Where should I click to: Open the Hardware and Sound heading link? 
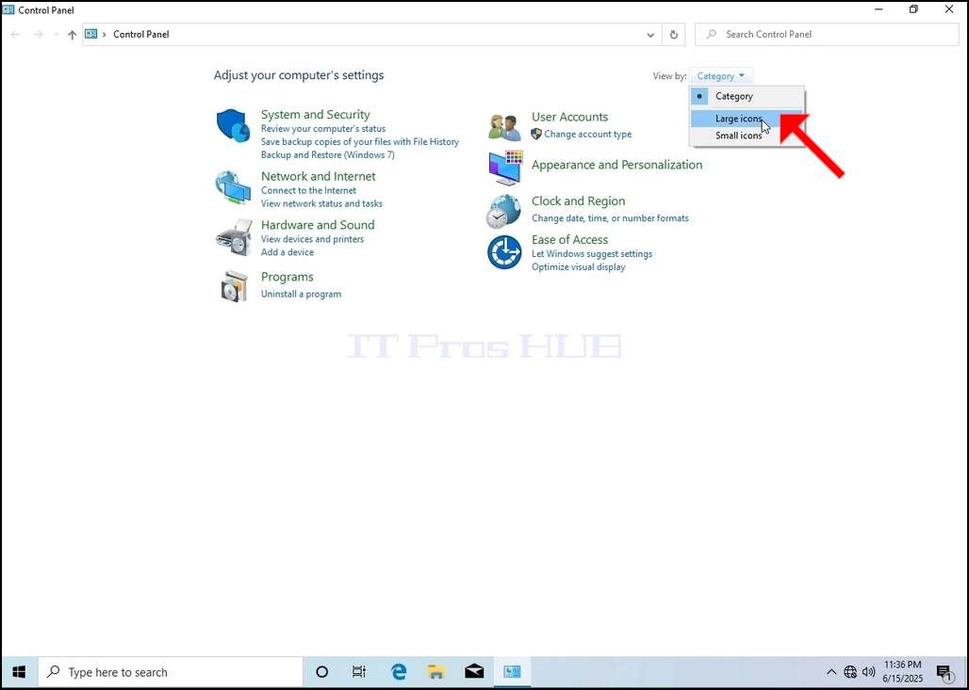point(318,225)
